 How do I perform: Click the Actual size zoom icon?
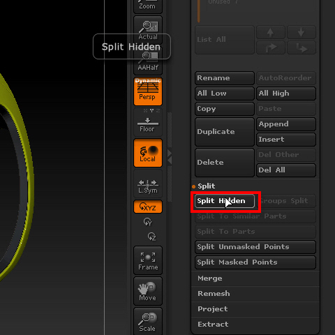point(148,29)
